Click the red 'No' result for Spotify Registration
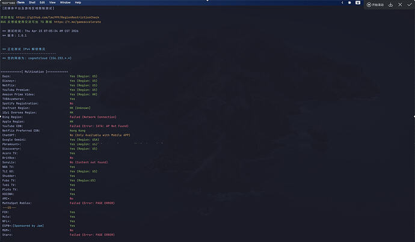 tap(72, 103)
